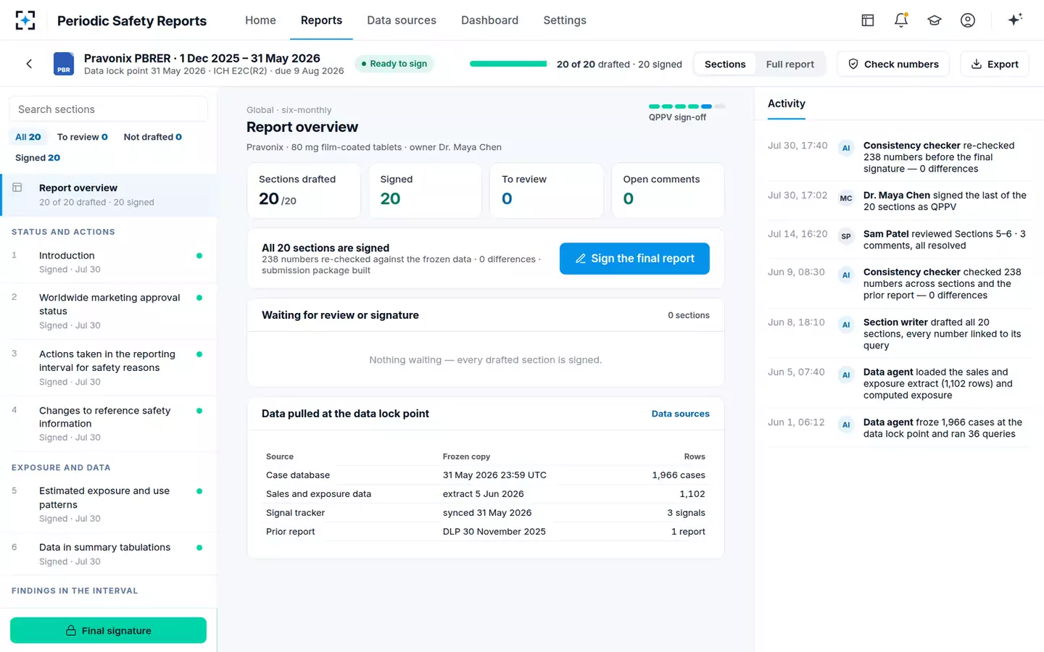Open the Reports navigation tab

point(321,20)
